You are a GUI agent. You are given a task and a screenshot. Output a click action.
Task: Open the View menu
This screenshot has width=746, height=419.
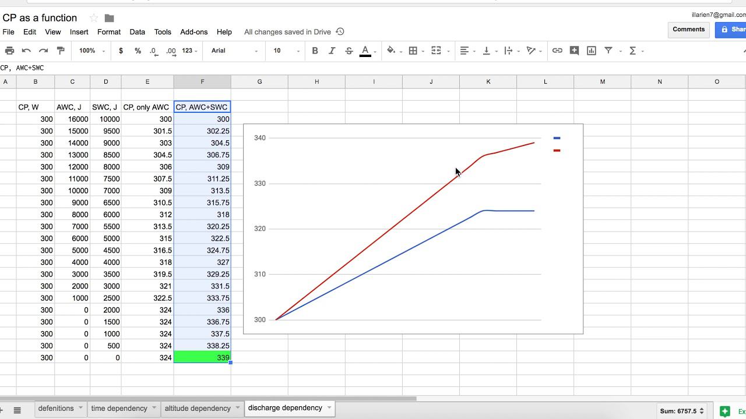click(53, 32)
